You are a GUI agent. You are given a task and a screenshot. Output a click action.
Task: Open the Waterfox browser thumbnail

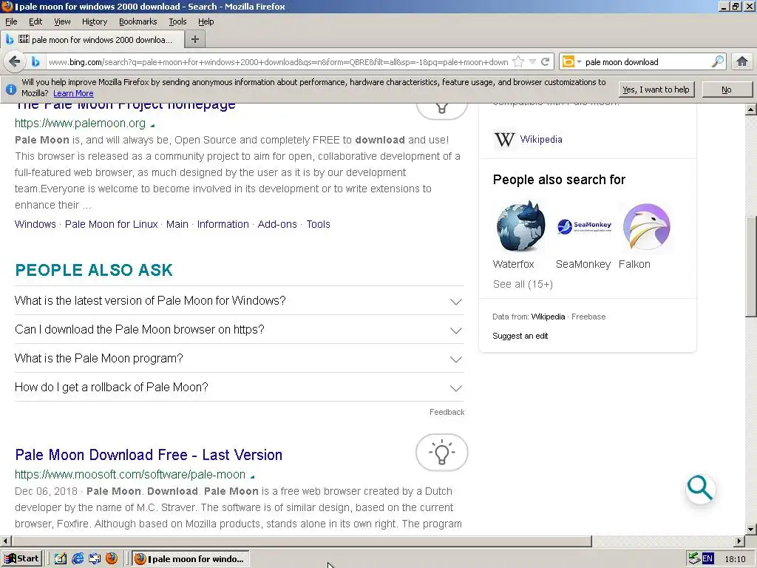tap(520, 226)
